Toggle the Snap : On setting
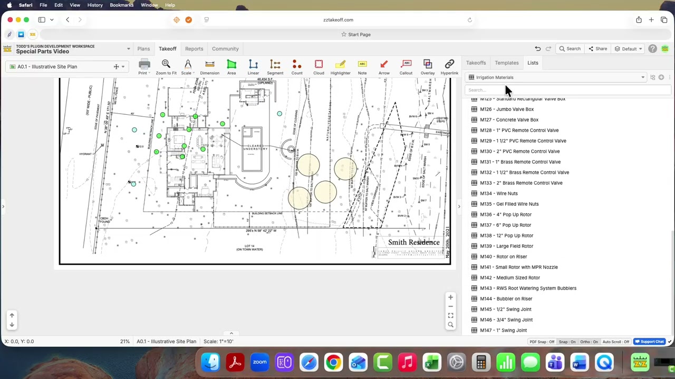675x379 pixels. point(567,342)
